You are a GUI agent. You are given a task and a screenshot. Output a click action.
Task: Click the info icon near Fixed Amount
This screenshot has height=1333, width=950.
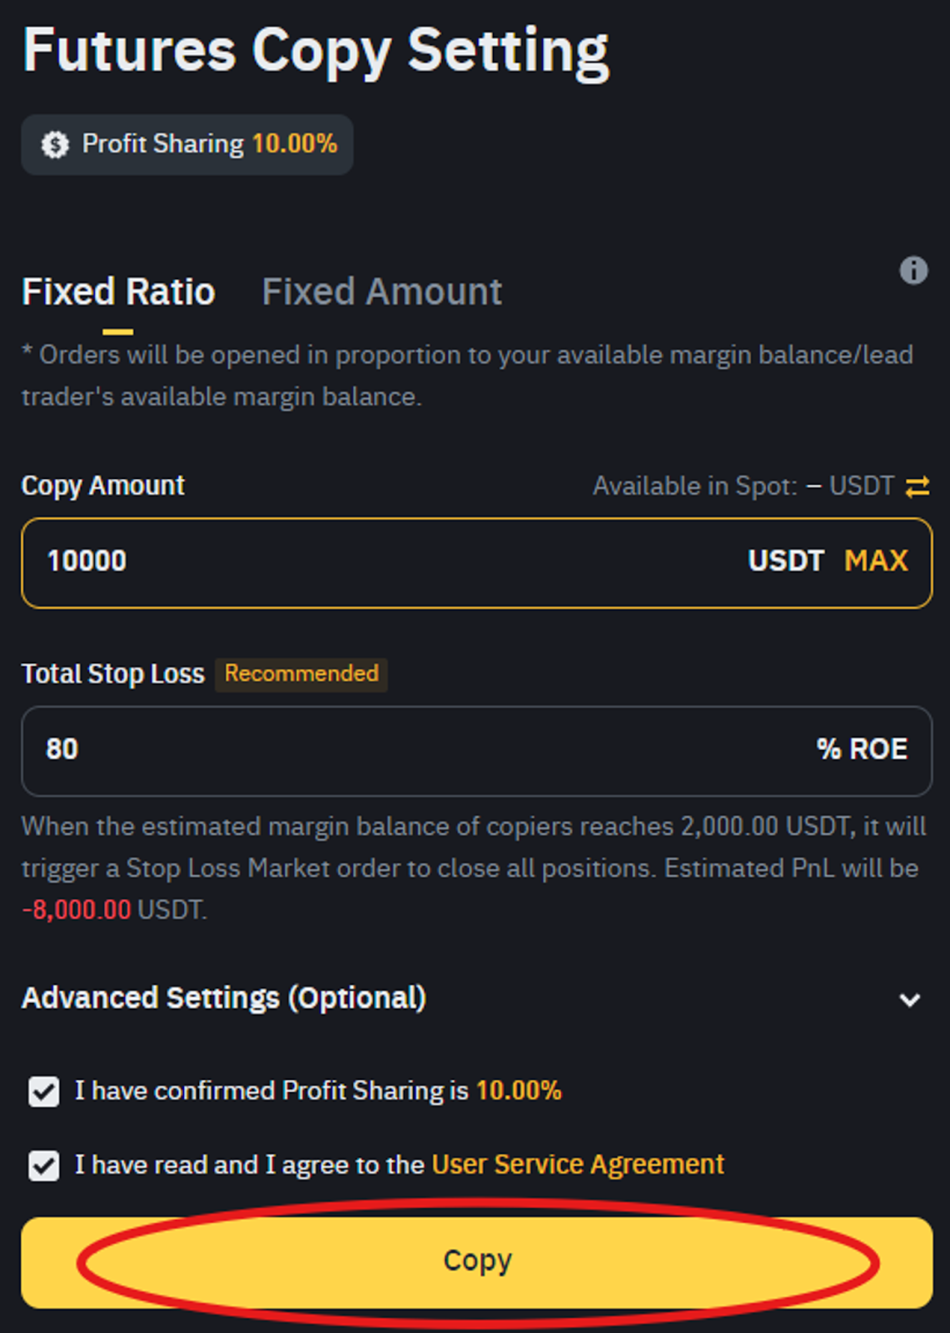click(913, 271)
